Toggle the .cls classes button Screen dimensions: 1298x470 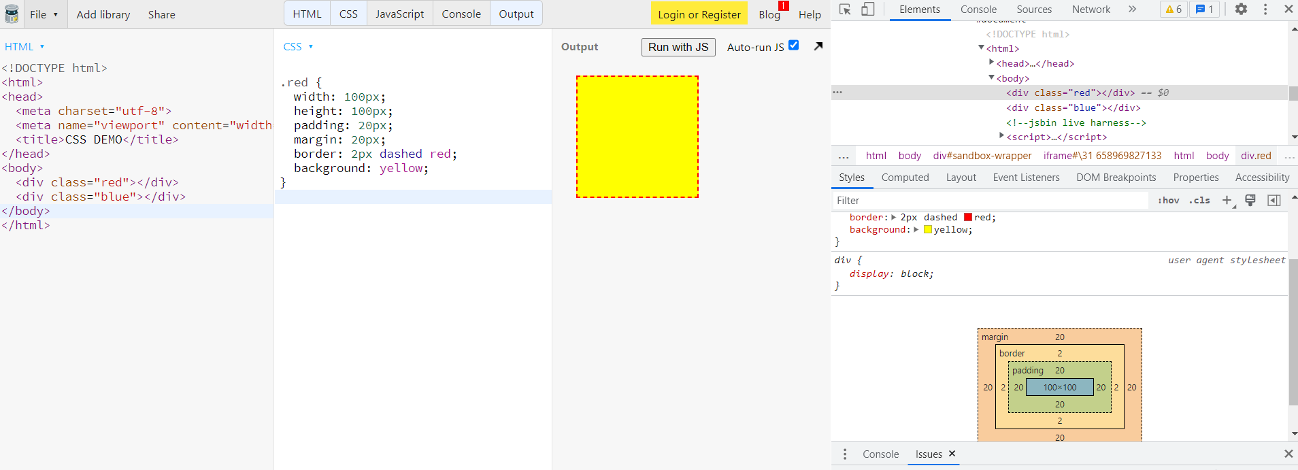1199,200
